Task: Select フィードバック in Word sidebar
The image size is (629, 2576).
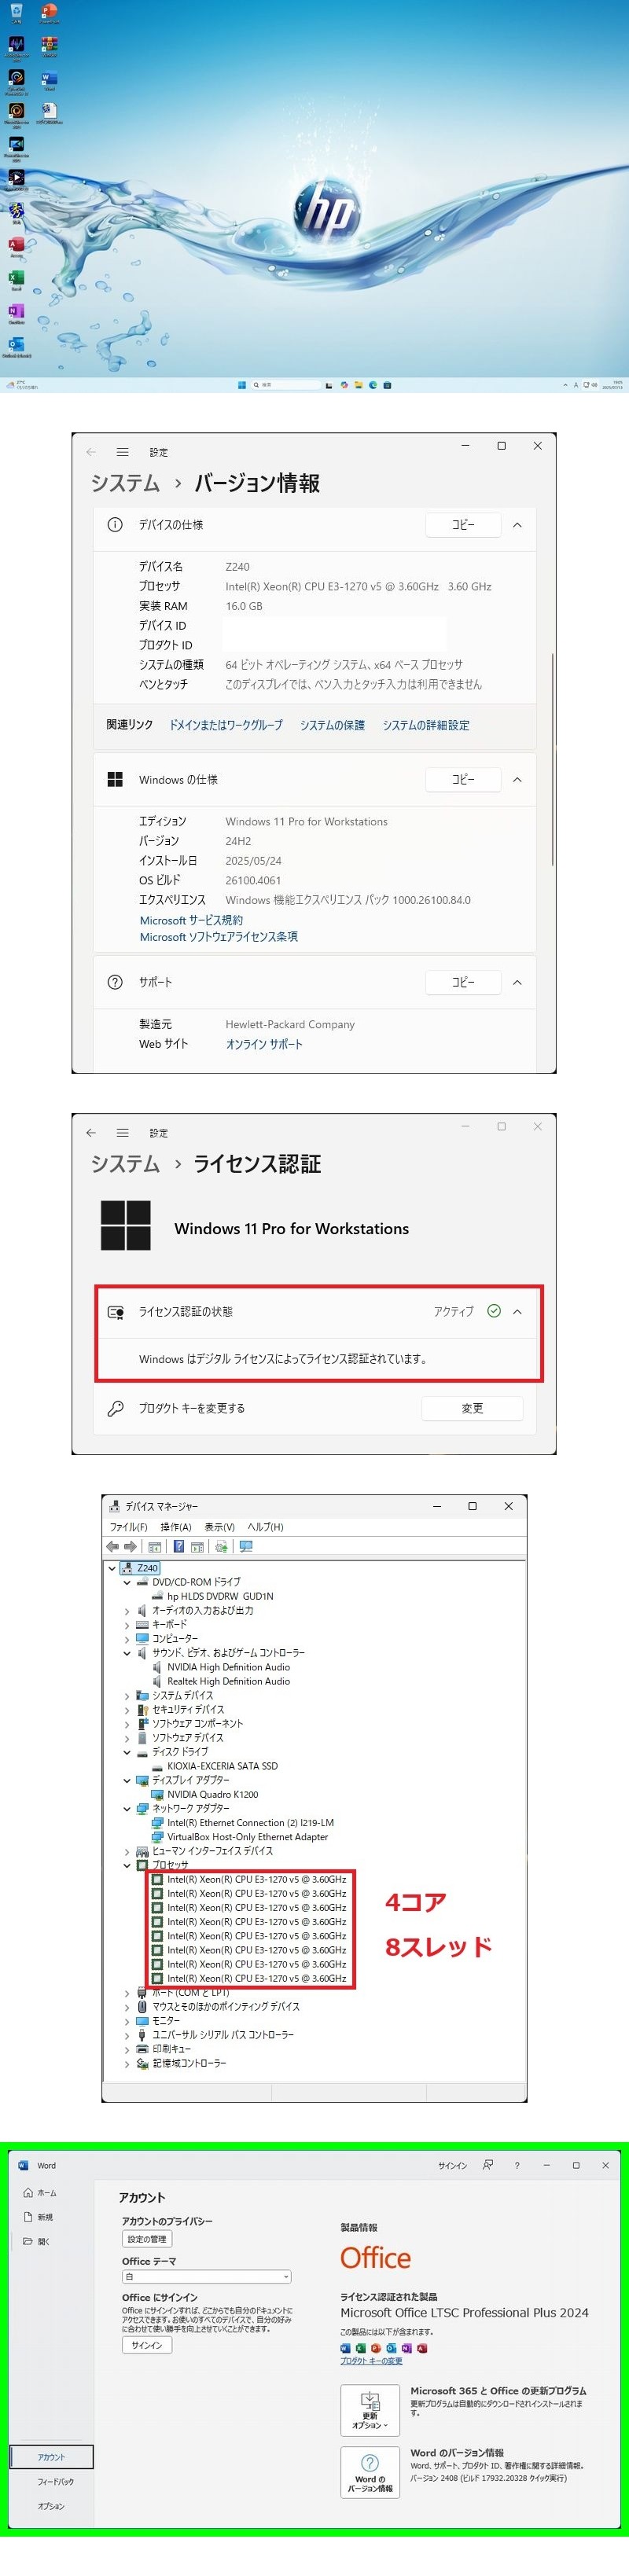Action: click(55, 2482)
